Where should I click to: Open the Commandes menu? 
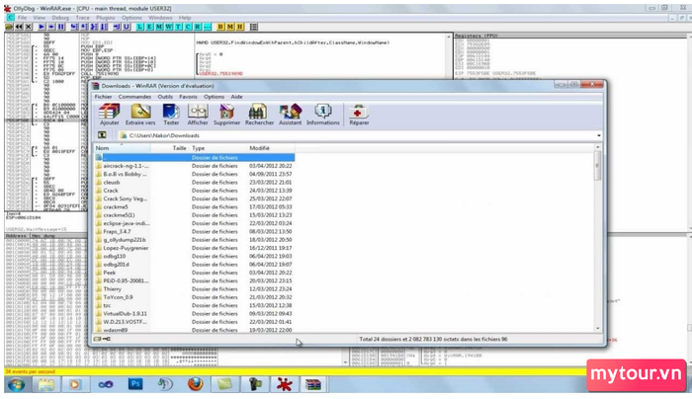pyautogui.click(x=134, y=97)
